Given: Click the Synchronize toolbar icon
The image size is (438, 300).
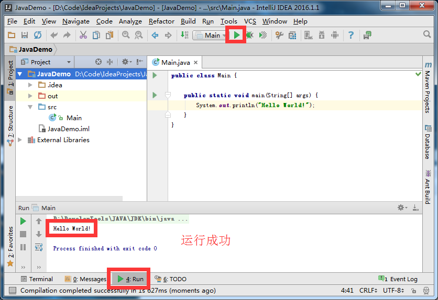Looking at the screenshot, I should (38, 35).
